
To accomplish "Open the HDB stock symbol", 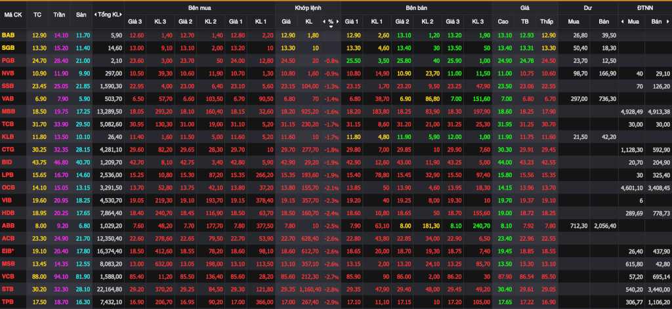I will click(x=8, y=213).
